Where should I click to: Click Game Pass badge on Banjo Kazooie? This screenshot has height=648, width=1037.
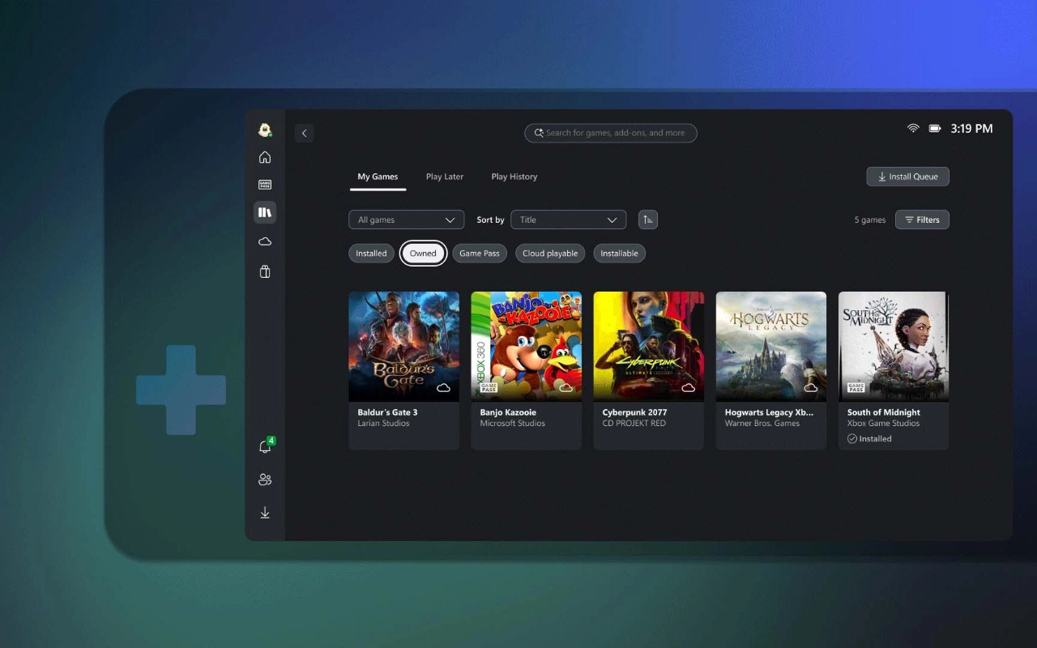pos(489,388)
